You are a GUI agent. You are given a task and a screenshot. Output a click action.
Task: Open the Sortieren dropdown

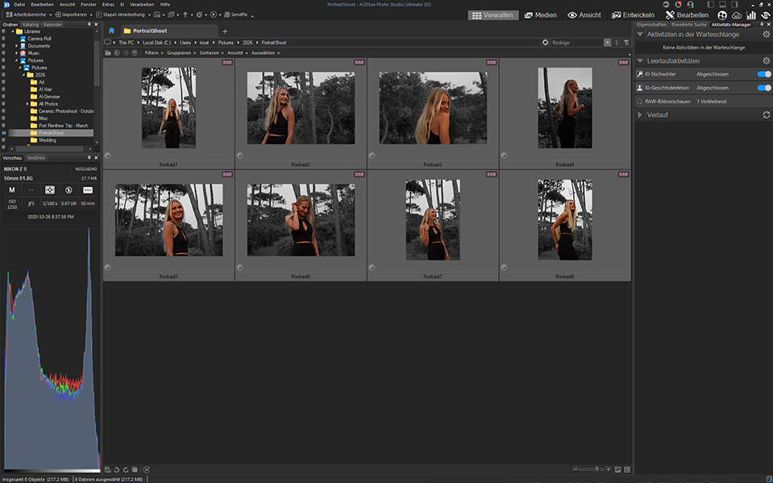(210, 52)
